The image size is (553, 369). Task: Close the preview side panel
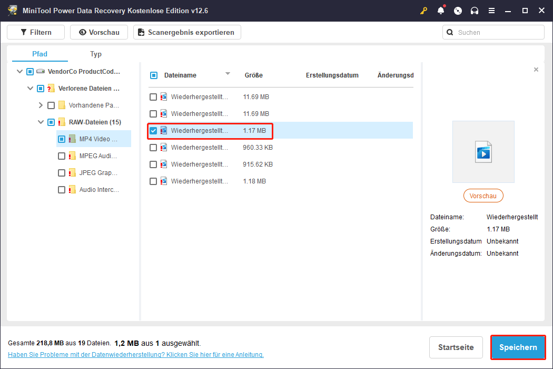click(x=536, y=70)
